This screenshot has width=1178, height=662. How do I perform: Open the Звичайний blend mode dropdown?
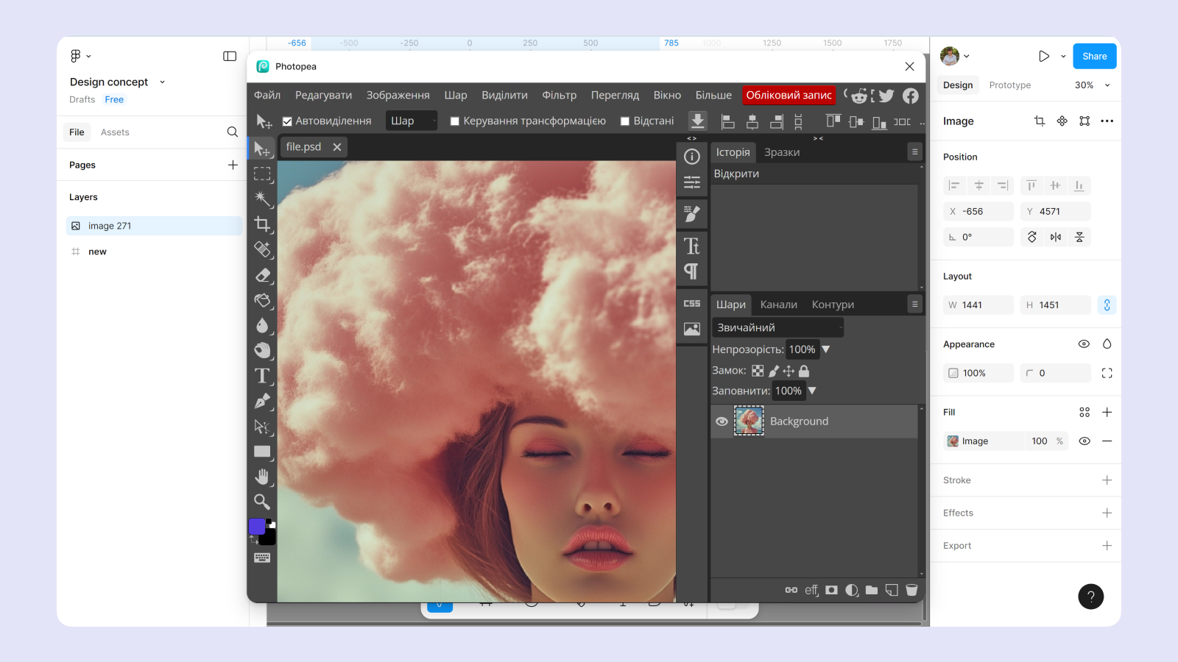[777, 327]
